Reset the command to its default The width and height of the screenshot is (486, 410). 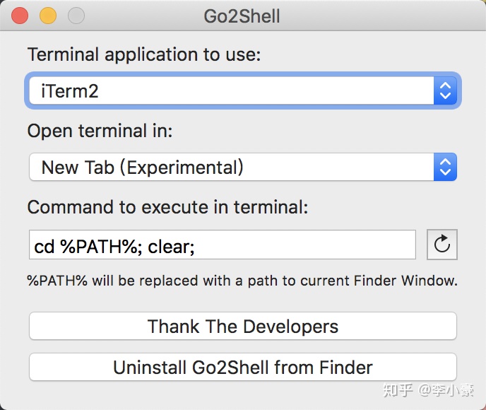pyautogui.click(x=442, y=245)
